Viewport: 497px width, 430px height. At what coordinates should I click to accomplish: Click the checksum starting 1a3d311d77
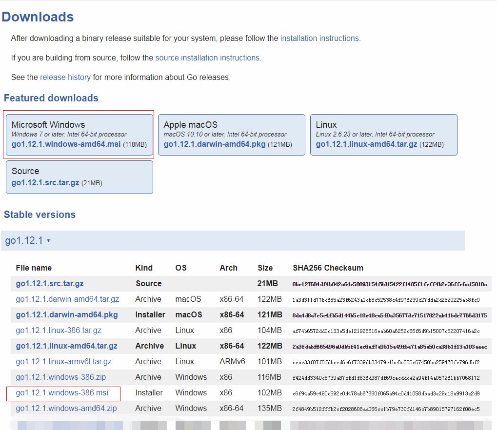click(x=386, y=300)
